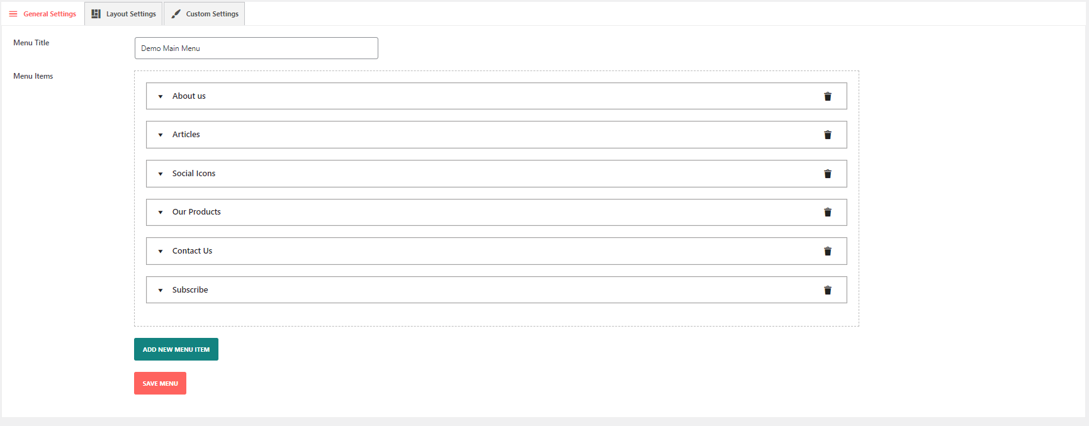Expand the Subscribe menu item
1089x426 pixels.
click(160, 290)
